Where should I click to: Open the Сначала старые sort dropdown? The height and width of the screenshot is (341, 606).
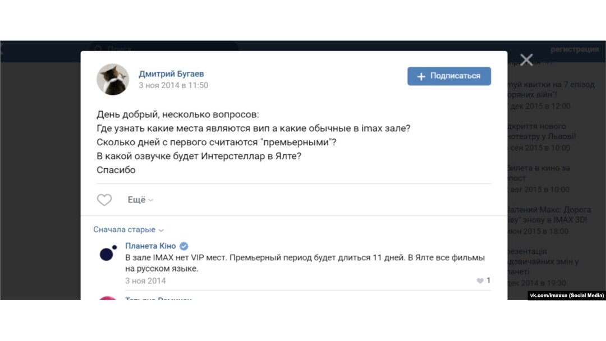(x=128, y=230)
